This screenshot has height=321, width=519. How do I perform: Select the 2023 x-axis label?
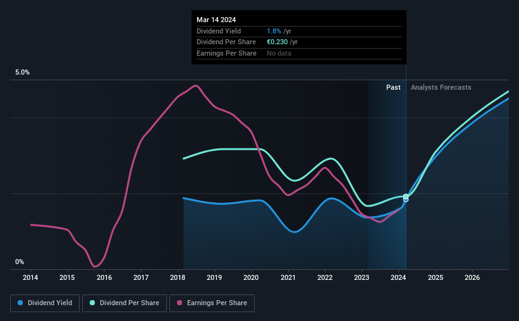click(x=362, y=277)
